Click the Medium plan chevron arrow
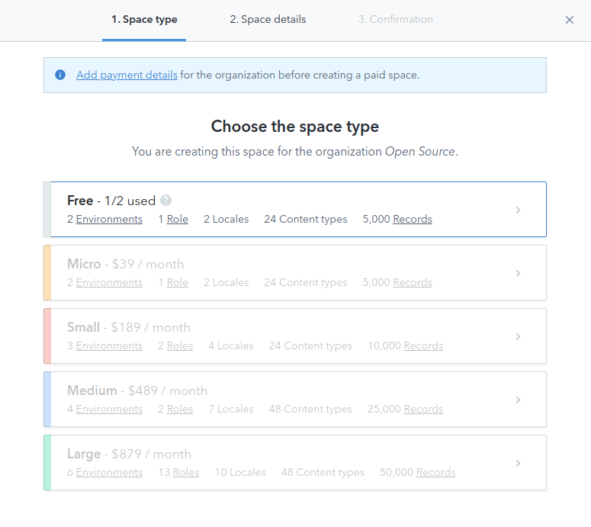 point(518,400)
